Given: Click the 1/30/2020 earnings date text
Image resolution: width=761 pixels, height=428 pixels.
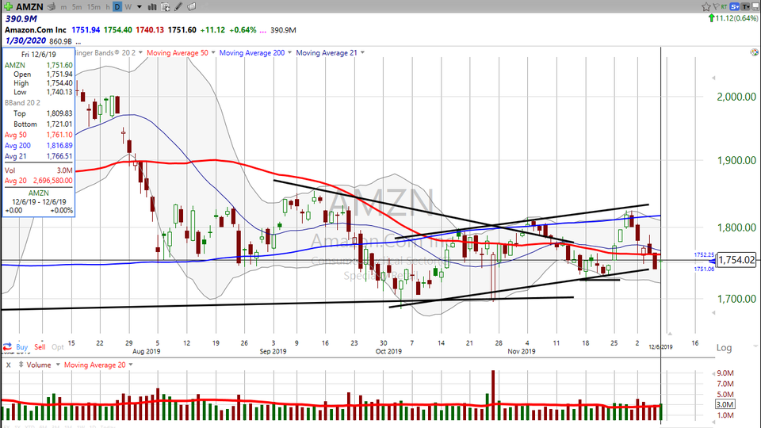Looking at the screenshot, I should click(x=25, y=40).
